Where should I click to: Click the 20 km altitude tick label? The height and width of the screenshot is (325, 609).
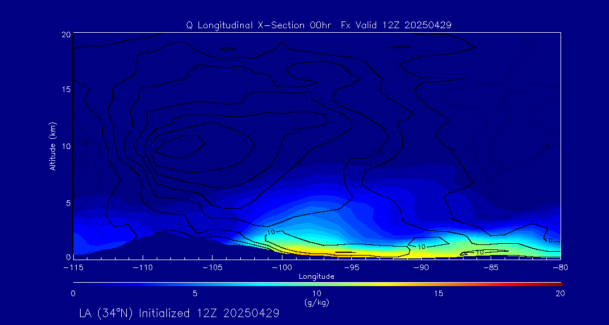tap(66, 34)
